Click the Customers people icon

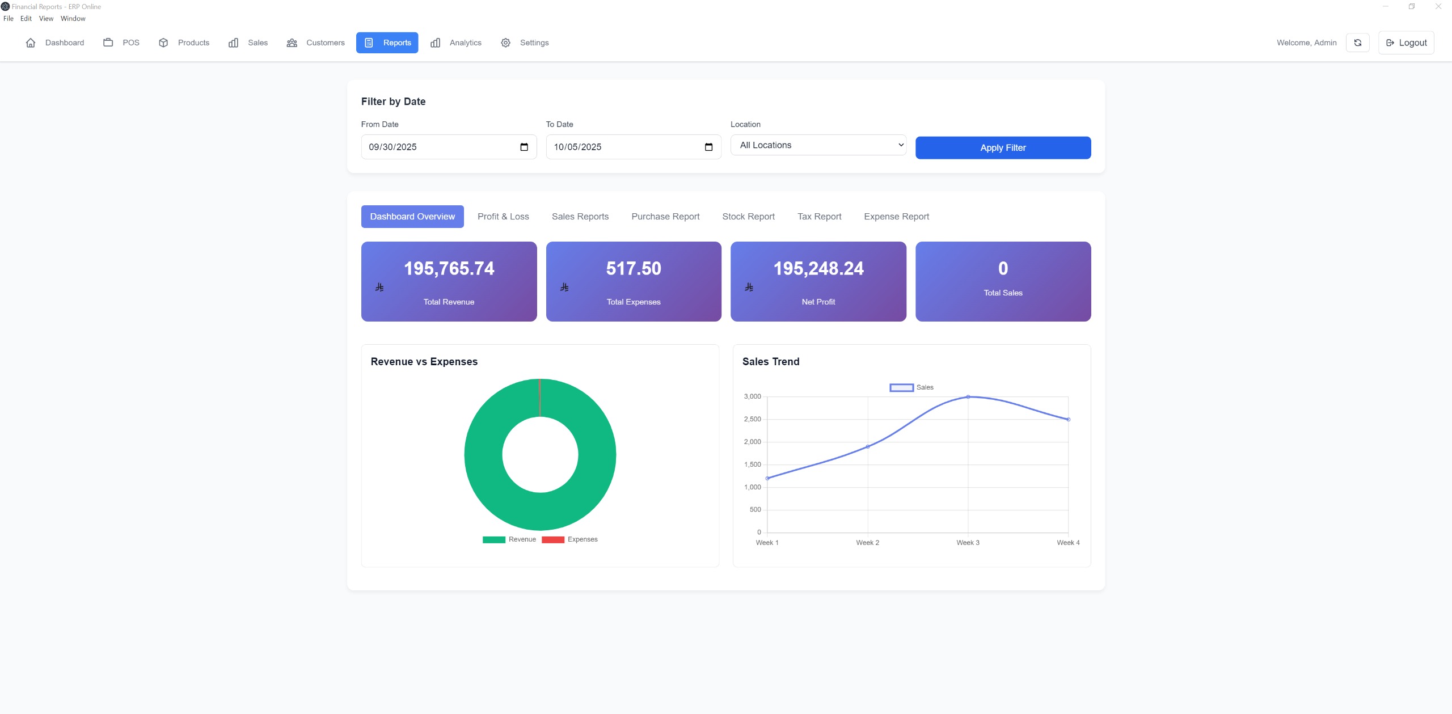point(292,43)
